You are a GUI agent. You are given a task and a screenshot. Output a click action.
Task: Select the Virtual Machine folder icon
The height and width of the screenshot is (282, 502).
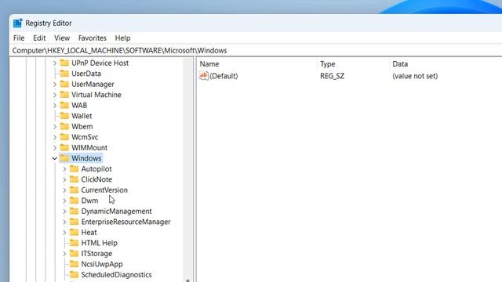pyautogui.click(x=64, y=95)
